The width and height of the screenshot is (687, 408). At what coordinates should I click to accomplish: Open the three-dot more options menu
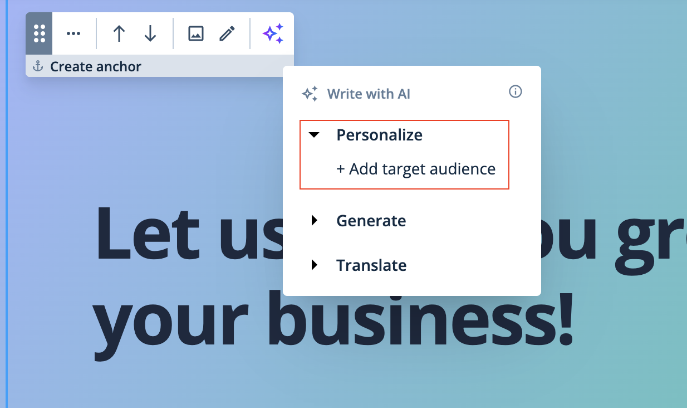click(x=73, y=33)
